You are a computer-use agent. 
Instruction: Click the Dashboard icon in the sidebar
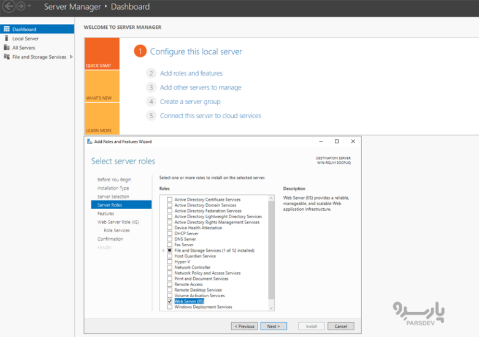coord(6,29)
